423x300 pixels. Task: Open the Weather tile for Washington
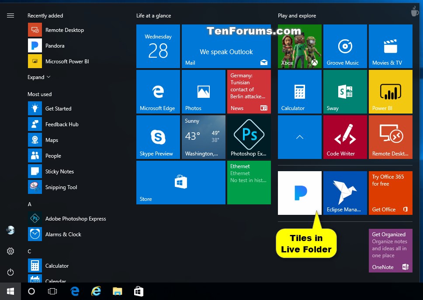point(203,137)
